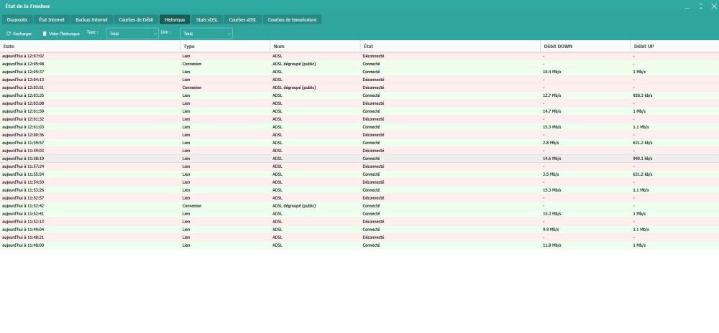The height and width of the screenshot is (333, 719).
Task: Open the Type filter dropdown
Action: click(x=132, y=34)
